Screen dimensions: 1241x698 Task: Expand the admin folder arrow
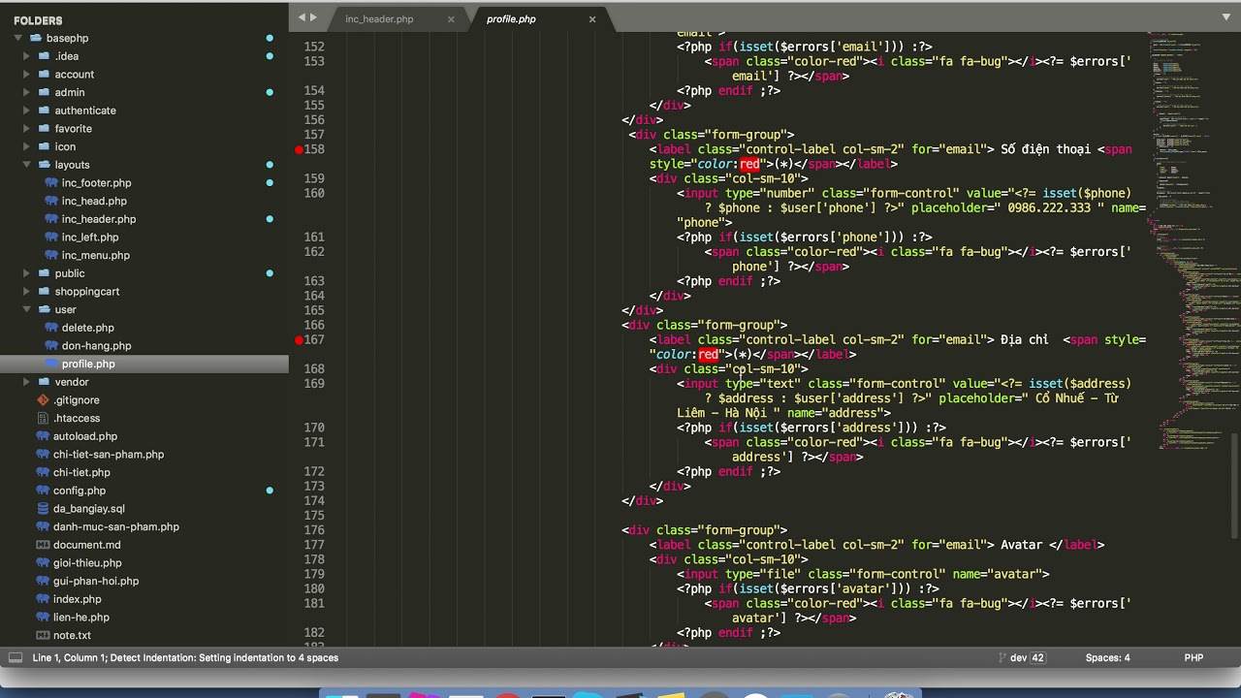[27, 92]
